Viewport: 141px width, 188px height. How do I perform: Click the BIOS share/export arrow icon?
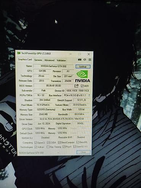[x=76, y=86]
